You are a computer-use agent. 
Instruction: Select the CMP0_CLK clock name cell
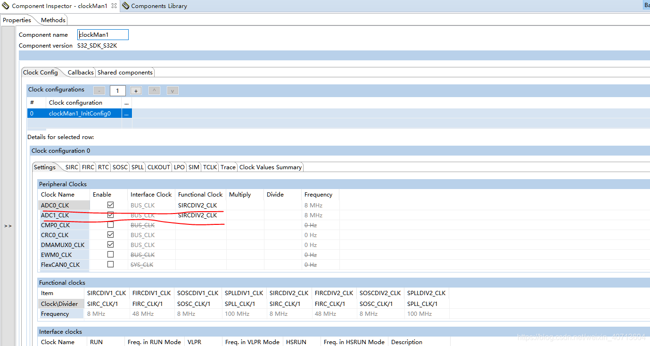64,225
